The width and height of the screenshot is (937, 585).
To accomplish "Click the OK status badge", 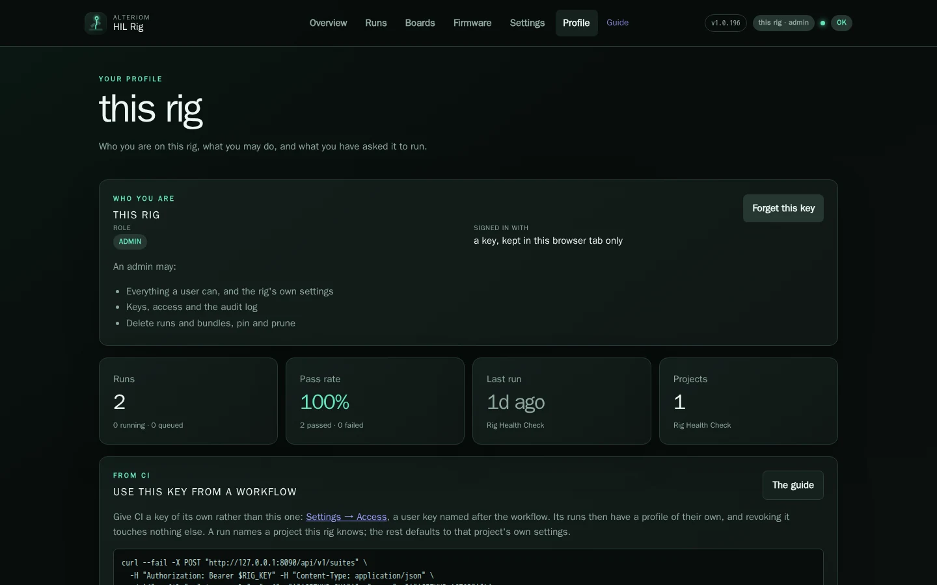I will (x=841, y=23).
